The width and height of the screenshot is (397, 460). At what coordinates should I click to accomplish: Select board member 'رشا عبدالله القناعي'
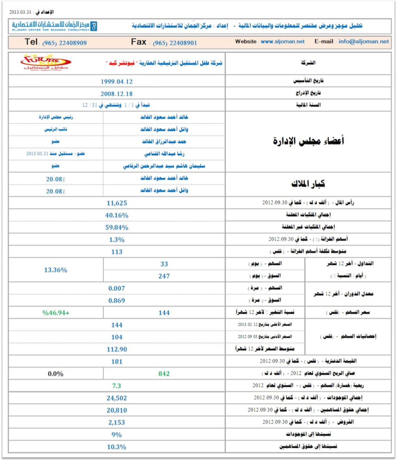164,154
